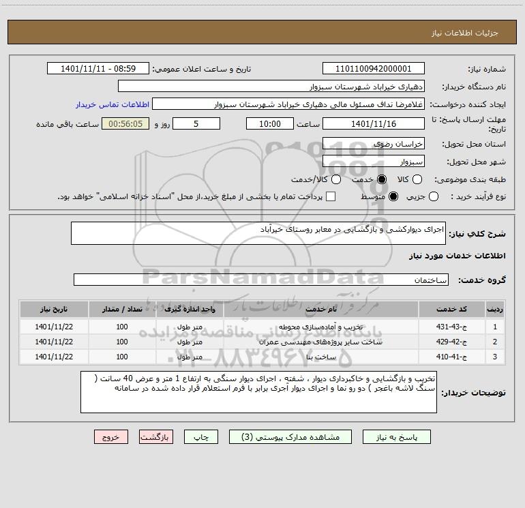Click the پاسخ به نیاز button
The image size is (525, 508).
point(397,437)
